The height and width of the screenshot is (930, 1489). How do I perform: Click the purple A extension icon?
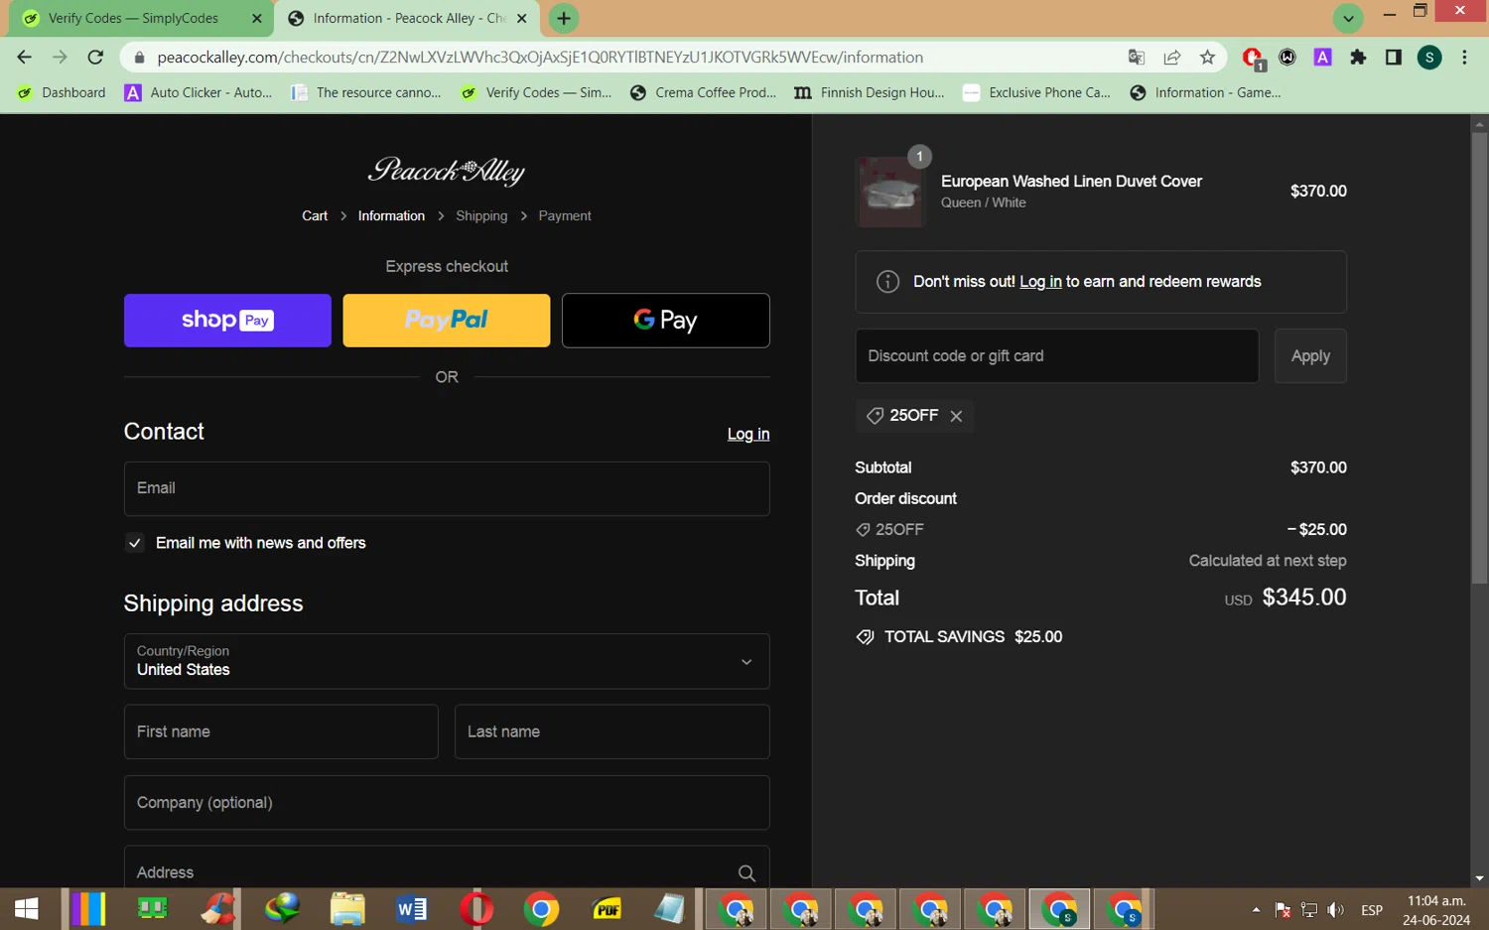(1322, 58)
